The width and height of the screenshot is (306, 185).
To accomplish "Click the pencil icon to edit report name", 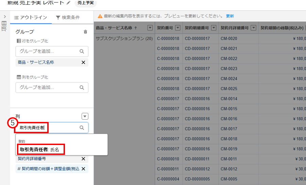I will [69, 3].
